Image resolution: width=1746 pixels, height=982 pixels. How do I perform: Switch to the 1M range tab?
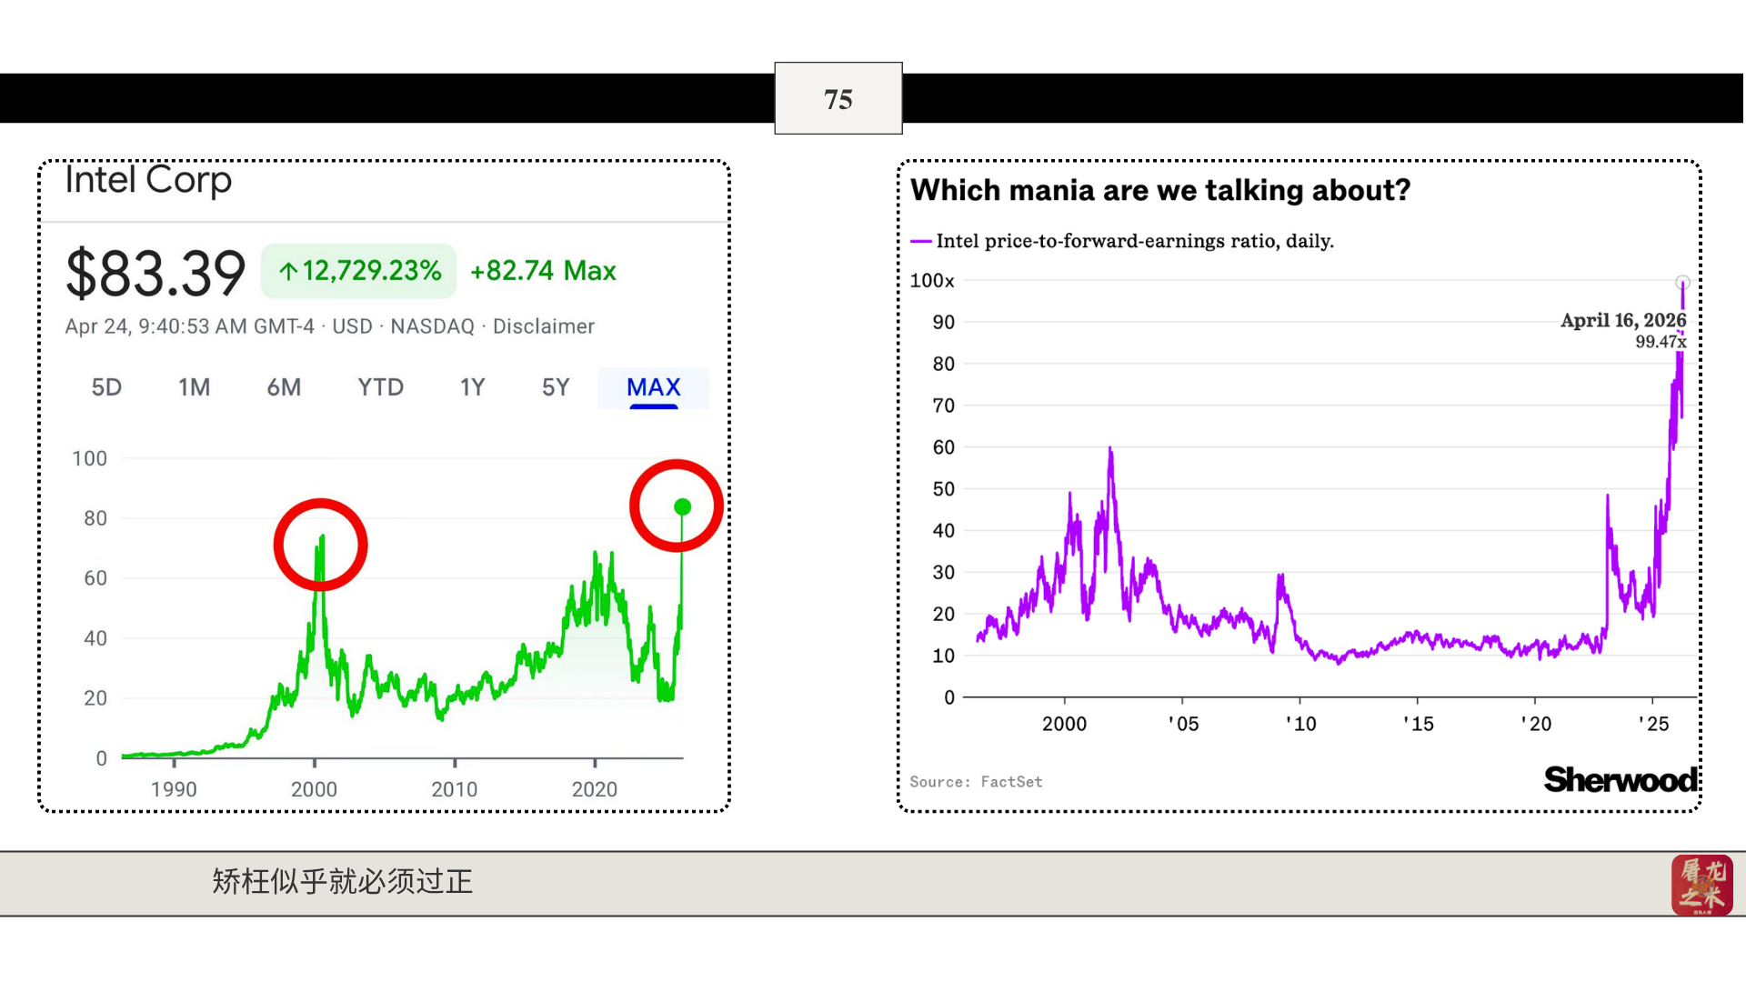pyautogui.click(x=194, y=387)
